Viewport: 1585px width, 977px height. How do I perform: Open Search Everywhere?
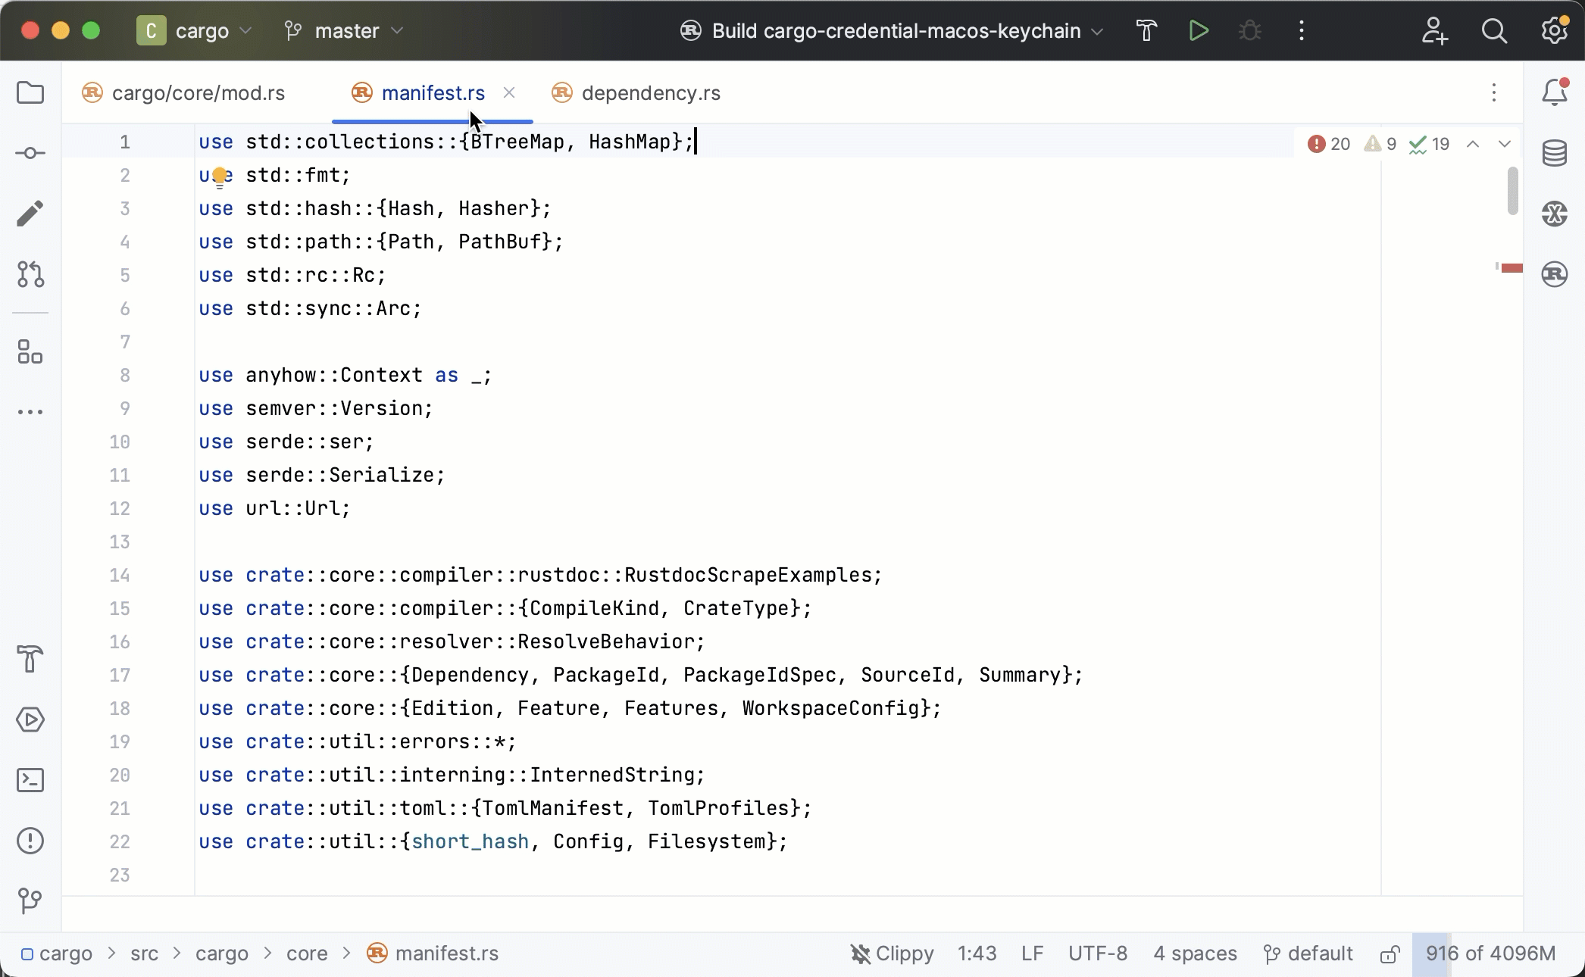pyautogui.click(x=1493, y=31)
